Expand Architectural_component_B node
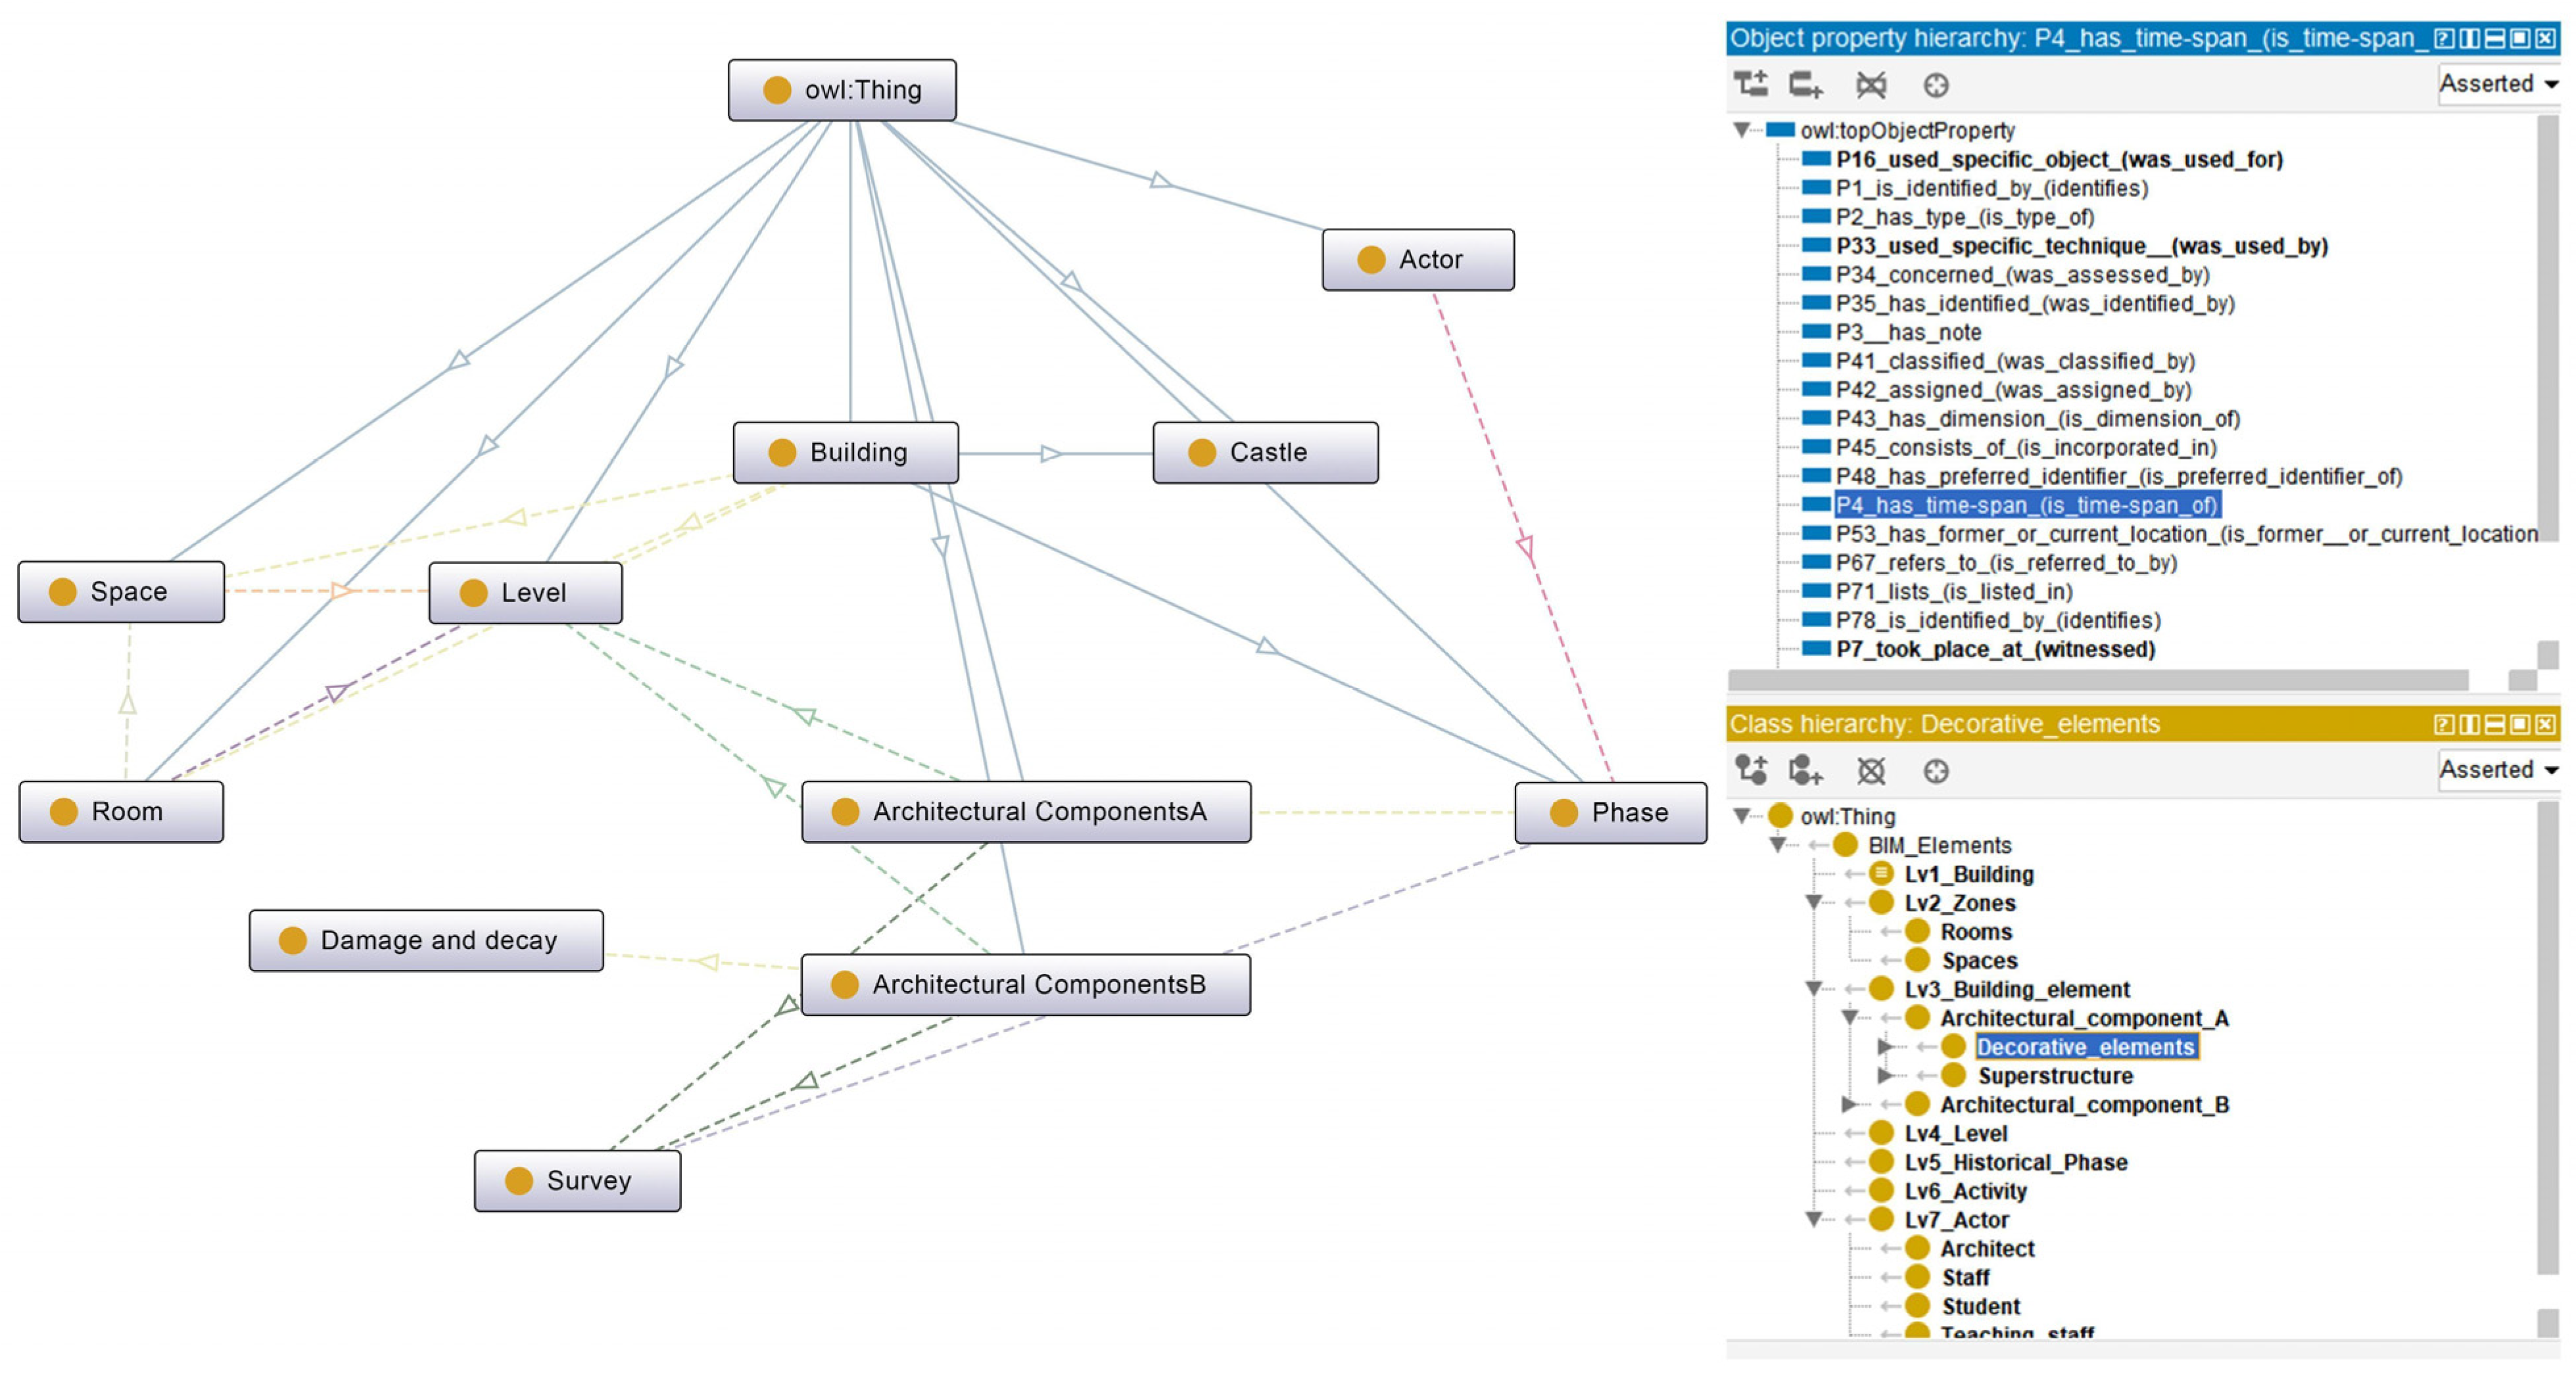 point(1849,1104)
